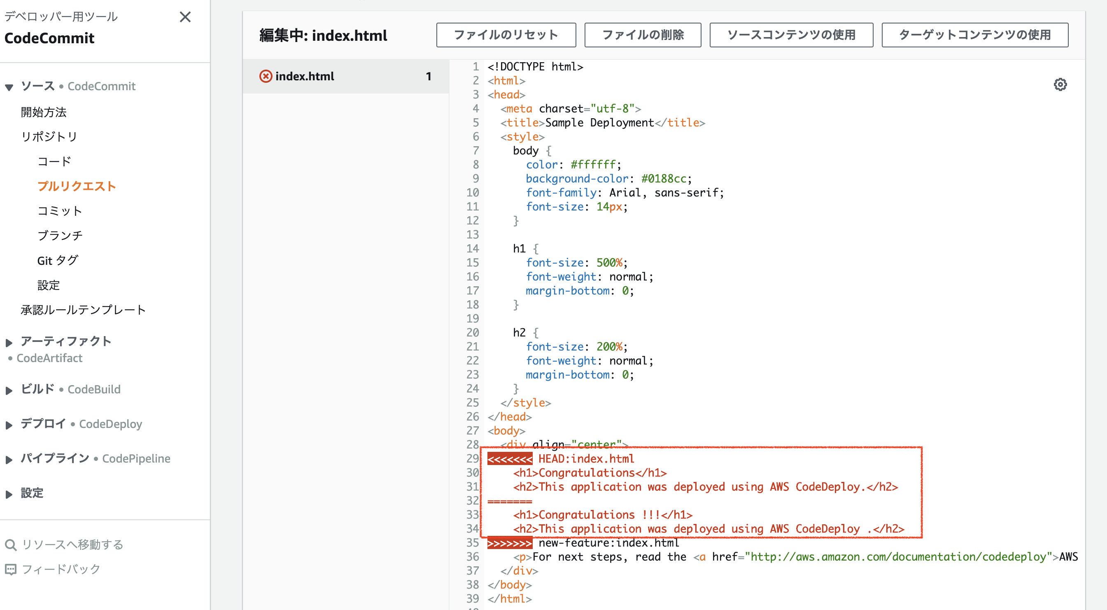Click the conflict marker on line 29
1107x610 pixels.
pos(509,459)
